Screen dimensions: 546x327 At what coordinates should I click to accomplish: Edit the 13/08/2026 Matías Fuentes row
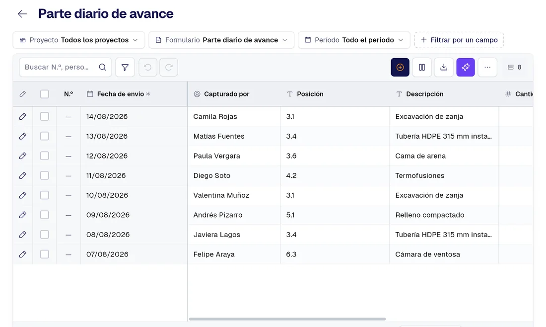[23, 136]
